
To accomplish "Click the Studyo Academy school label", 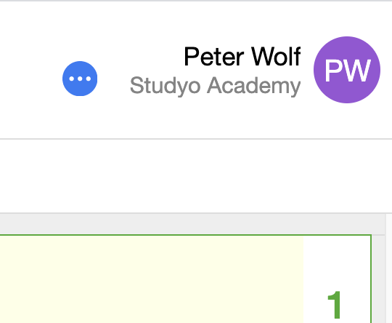I will (216, 86).
